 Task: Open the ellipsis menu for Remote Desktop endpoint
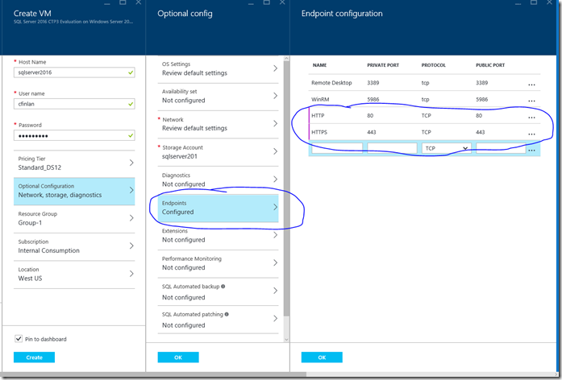pos(531,84)
